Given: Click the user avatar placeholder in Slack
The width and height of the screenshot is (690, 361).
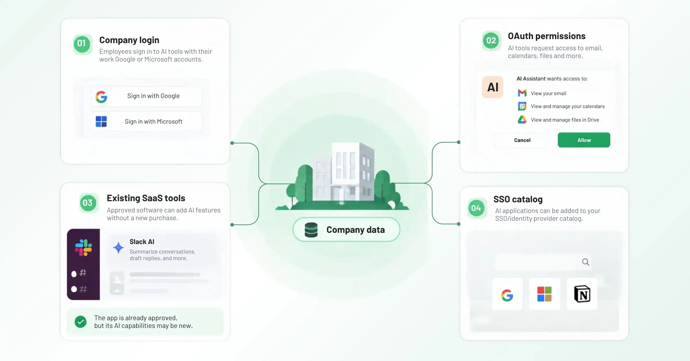Looking at the screenshot, I should (117, 283).
